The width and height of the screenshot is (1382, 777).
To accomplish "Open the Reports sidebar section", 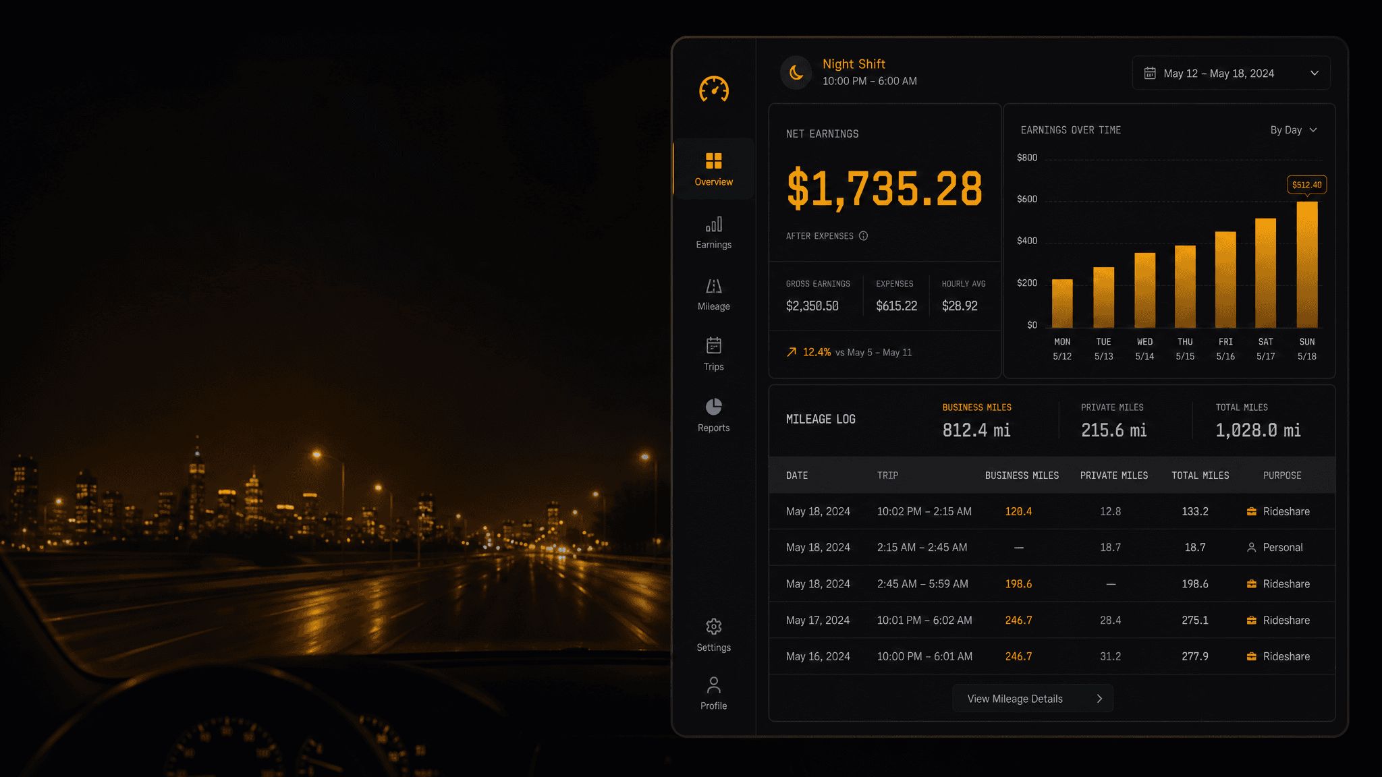I will coord(713,415).
